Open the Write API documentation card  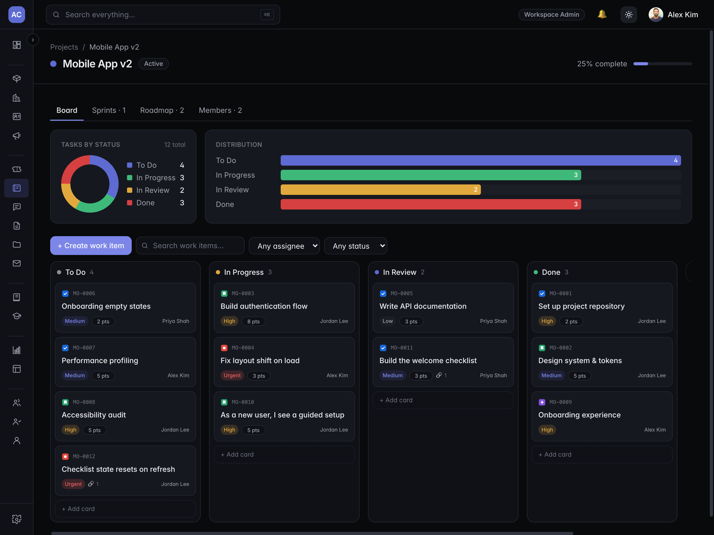(x=443, y=307)
